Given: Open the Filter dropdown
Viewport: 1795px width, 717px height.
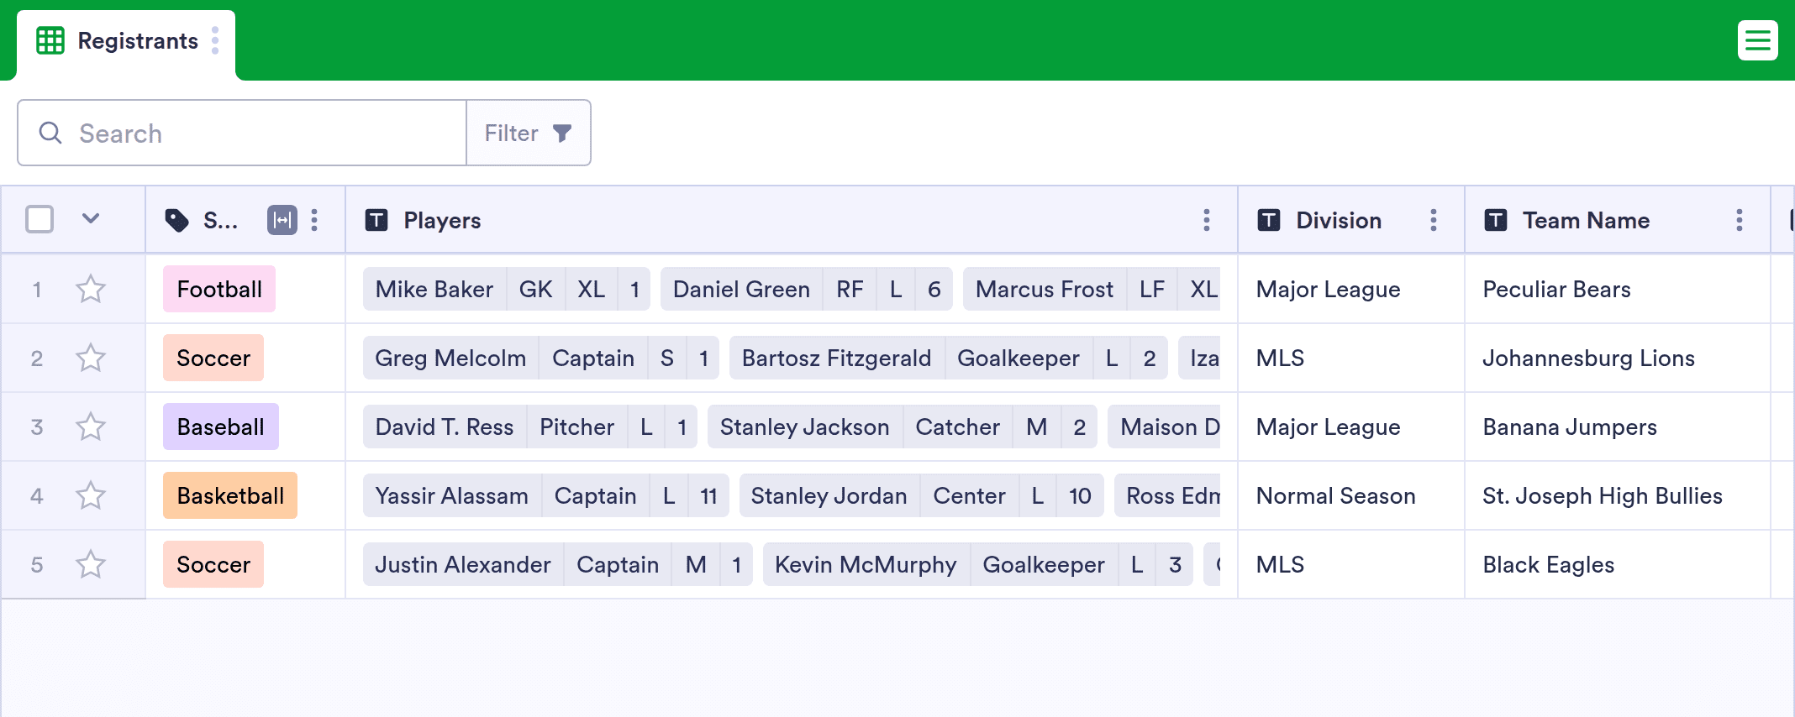Looking at the screenshot, I should coord(529,133).
